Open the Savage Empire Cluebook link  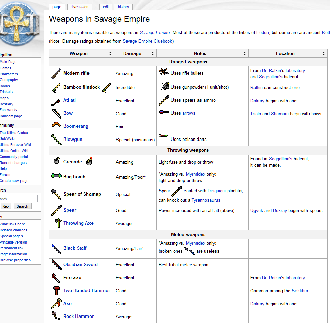[x=147, y=41]
